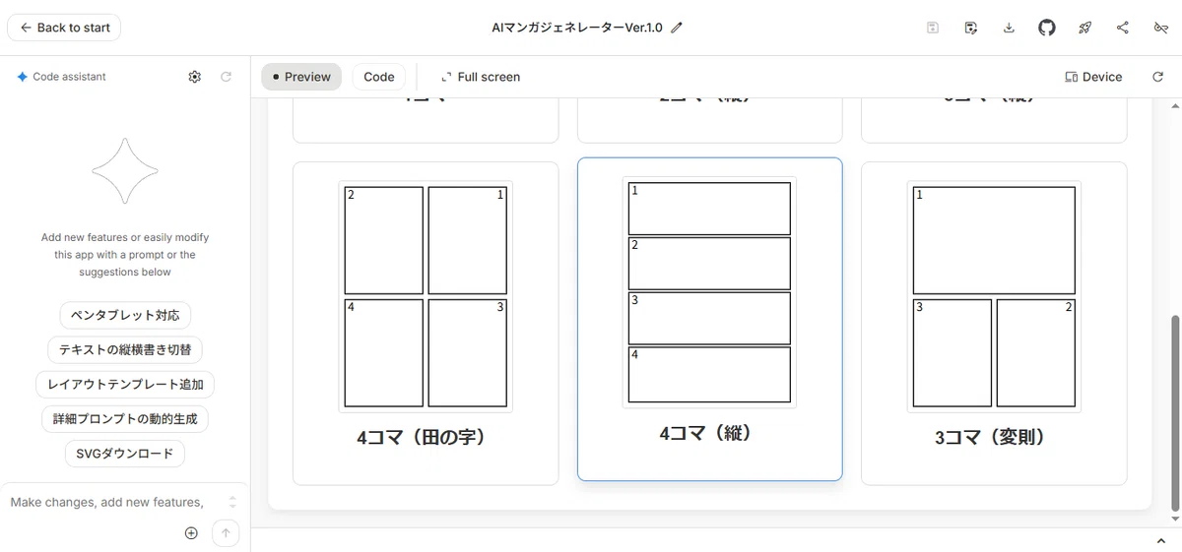1182x552 pixels.
Task: Go Back to start
Action: 64,28
